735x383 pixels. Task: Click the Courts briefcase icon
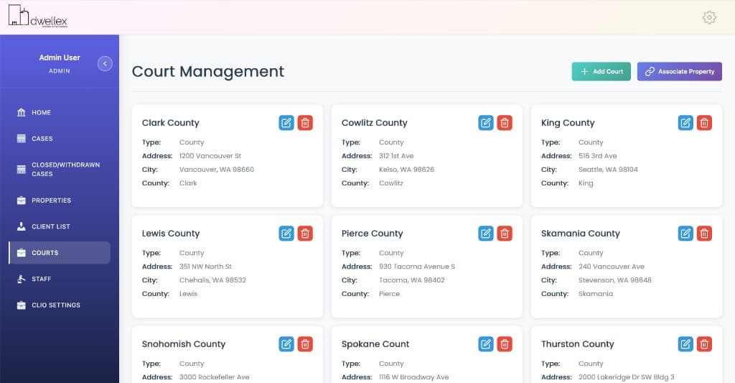(21, 252)
